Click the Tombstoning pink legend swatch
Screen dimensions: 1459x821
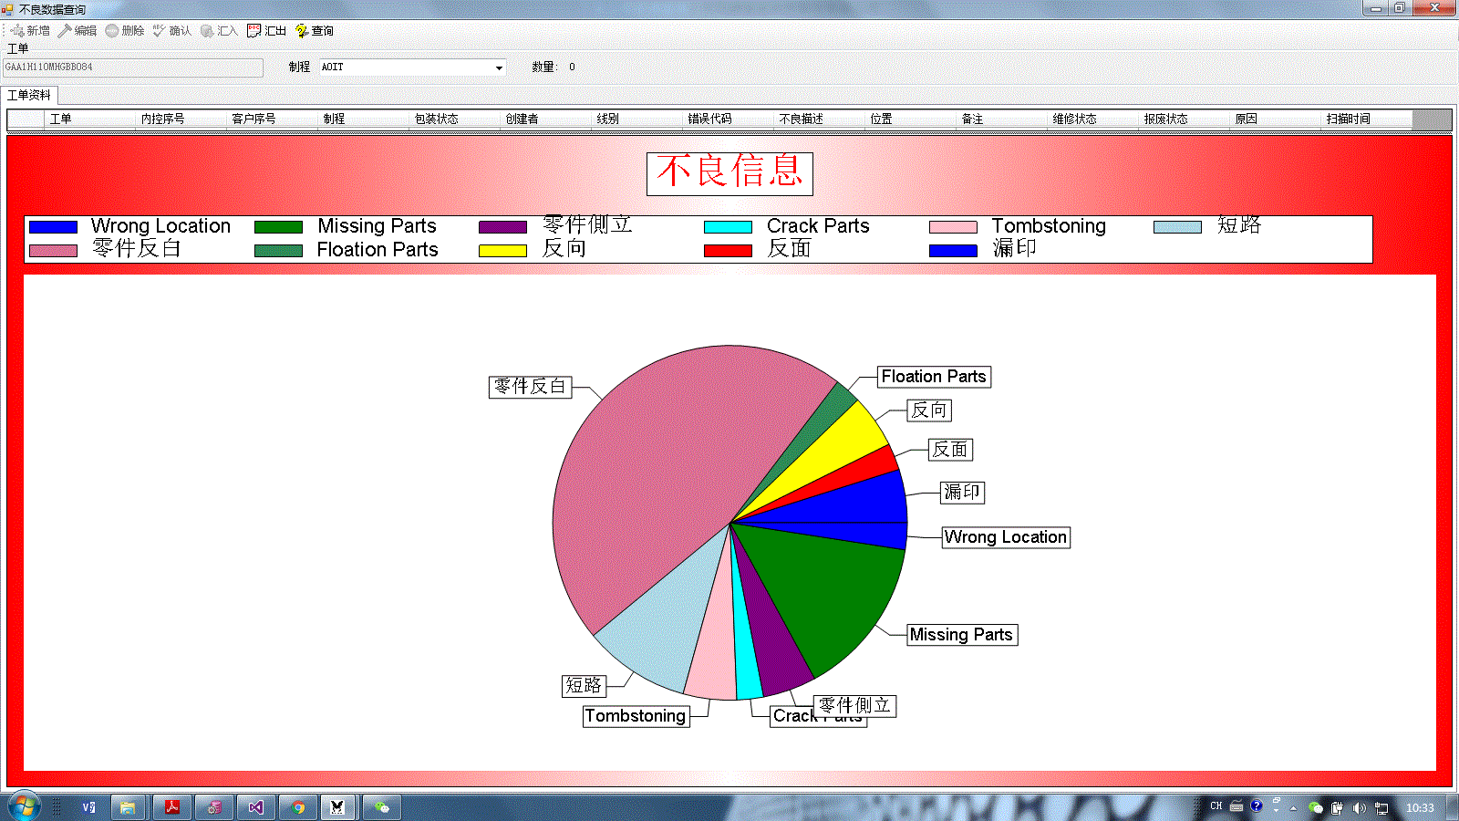pos(953,227)
